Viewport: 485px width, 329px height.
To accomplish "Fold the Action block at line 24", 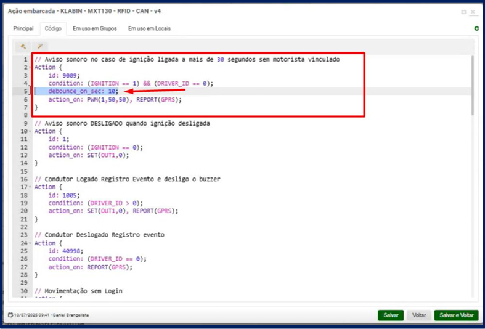I will point(31,243).
